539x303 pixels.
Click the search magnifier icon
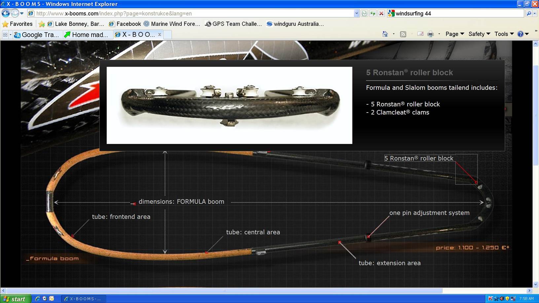coord(528,14)
